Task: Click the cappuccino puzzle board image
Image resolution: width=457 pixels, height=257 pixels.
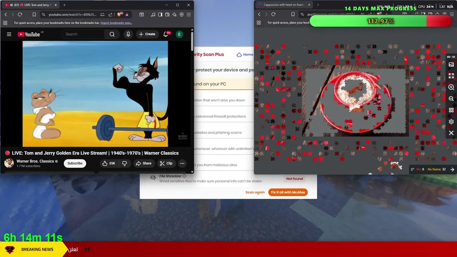Action: 355,101
